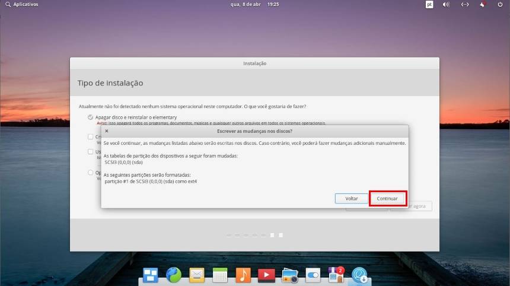510x286 pixels.
Task: Open Multitasking View from the dock
Action: [x=151, y=275]
